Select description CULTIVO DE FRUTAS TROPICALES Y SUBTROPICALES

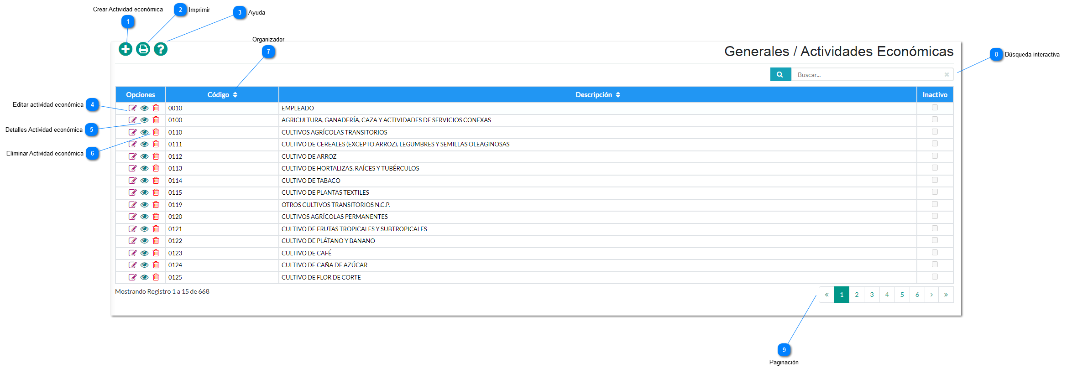354,229
